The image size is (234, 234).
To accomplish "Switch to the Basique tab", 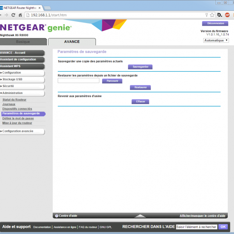I will (23, 42).
